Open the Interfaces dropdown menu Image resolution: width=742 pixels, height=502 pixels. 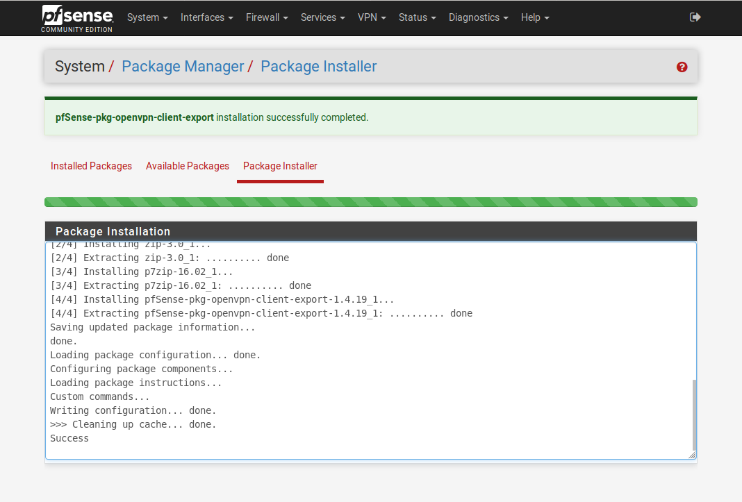(x=207, y=17)
